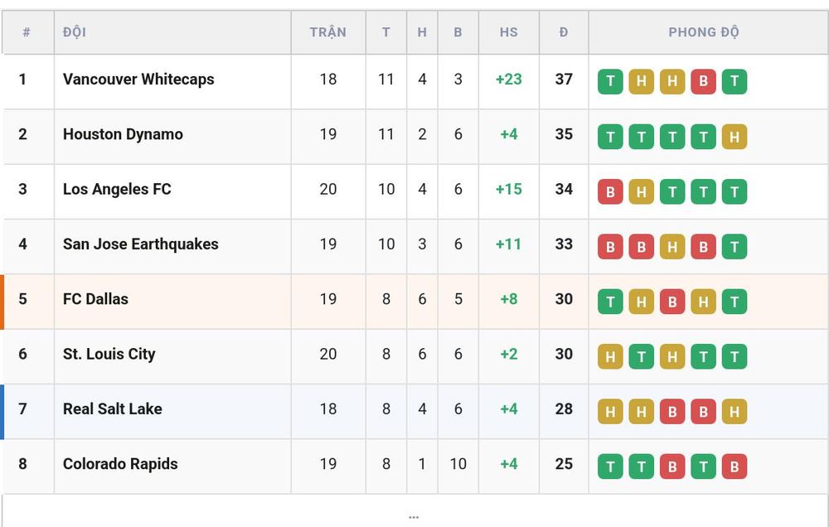Click the ĐỘI column header
The image size is (829, 527).
click(75, 32)
